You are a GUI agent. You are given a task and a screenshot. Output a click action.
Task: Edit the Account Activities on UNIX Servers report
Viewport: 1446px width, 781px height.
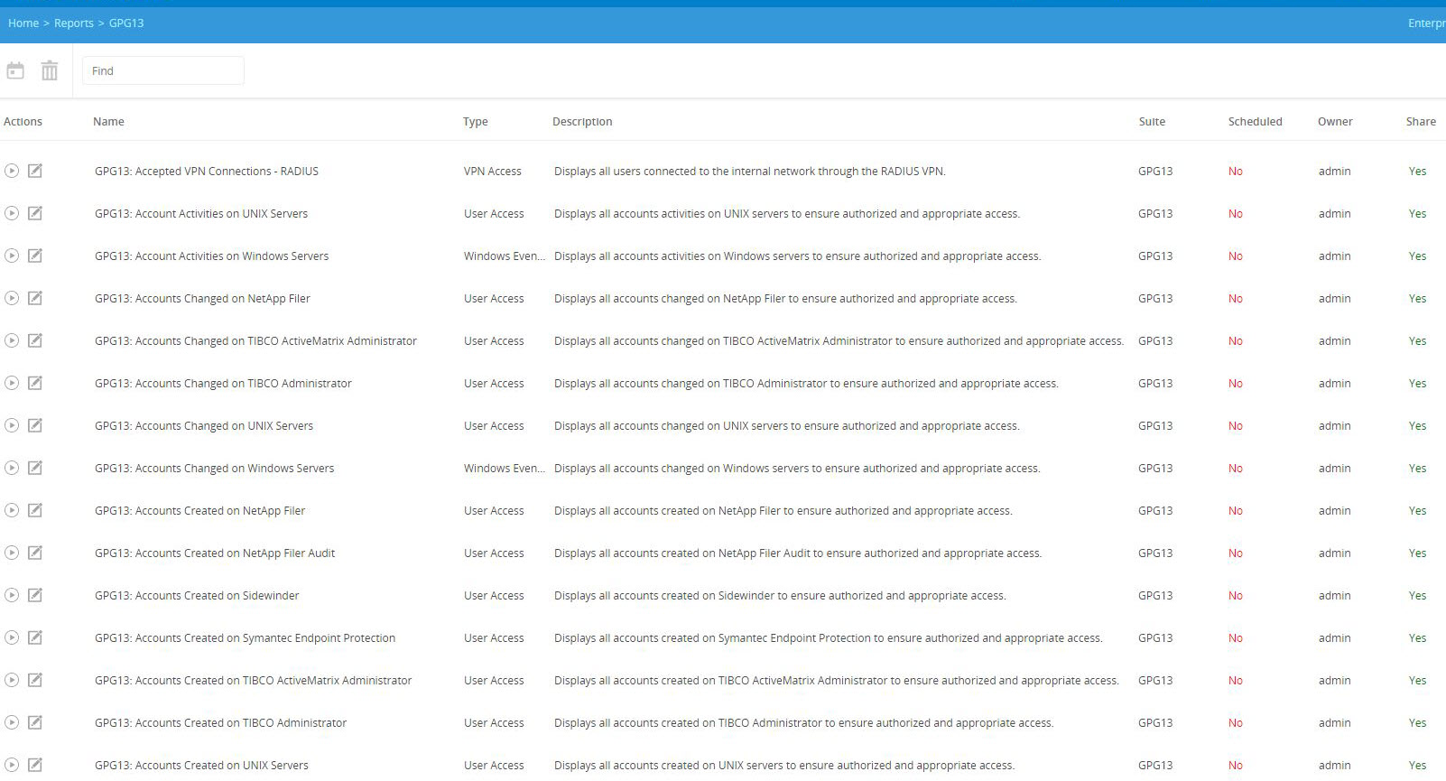[x=35, y=213]
